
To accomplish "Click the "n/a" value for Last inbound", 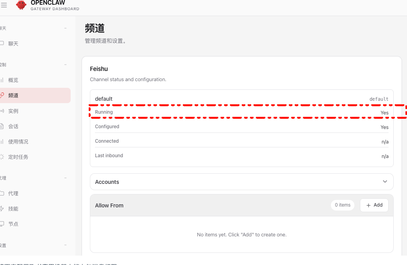I will (385, 156).
